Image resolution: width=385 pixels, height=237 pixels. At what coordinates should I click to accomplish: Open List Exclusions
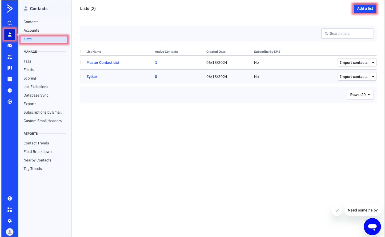coord(36,87)
